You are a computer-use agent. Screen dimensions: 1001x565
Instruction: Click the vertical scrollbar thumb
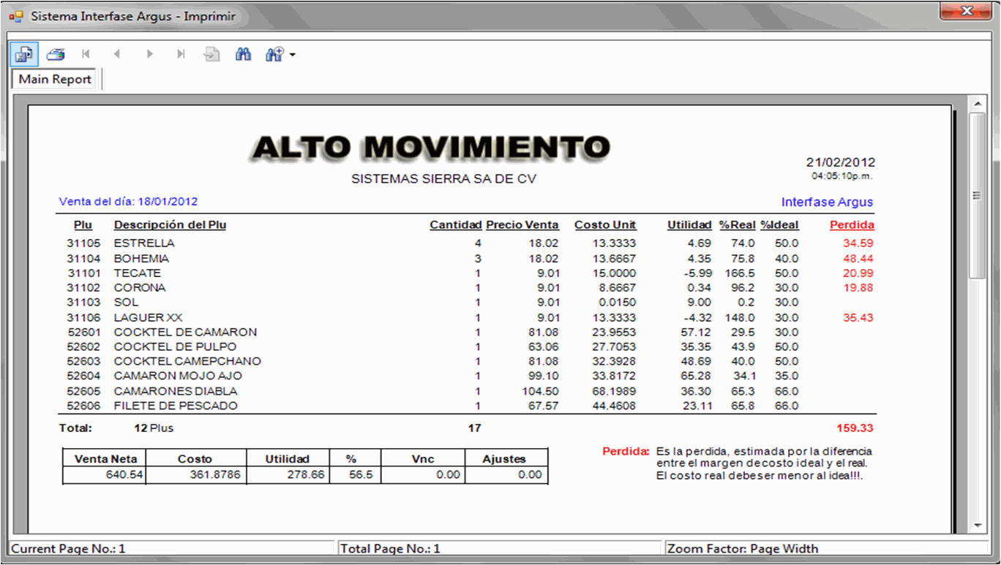point(977,195)
